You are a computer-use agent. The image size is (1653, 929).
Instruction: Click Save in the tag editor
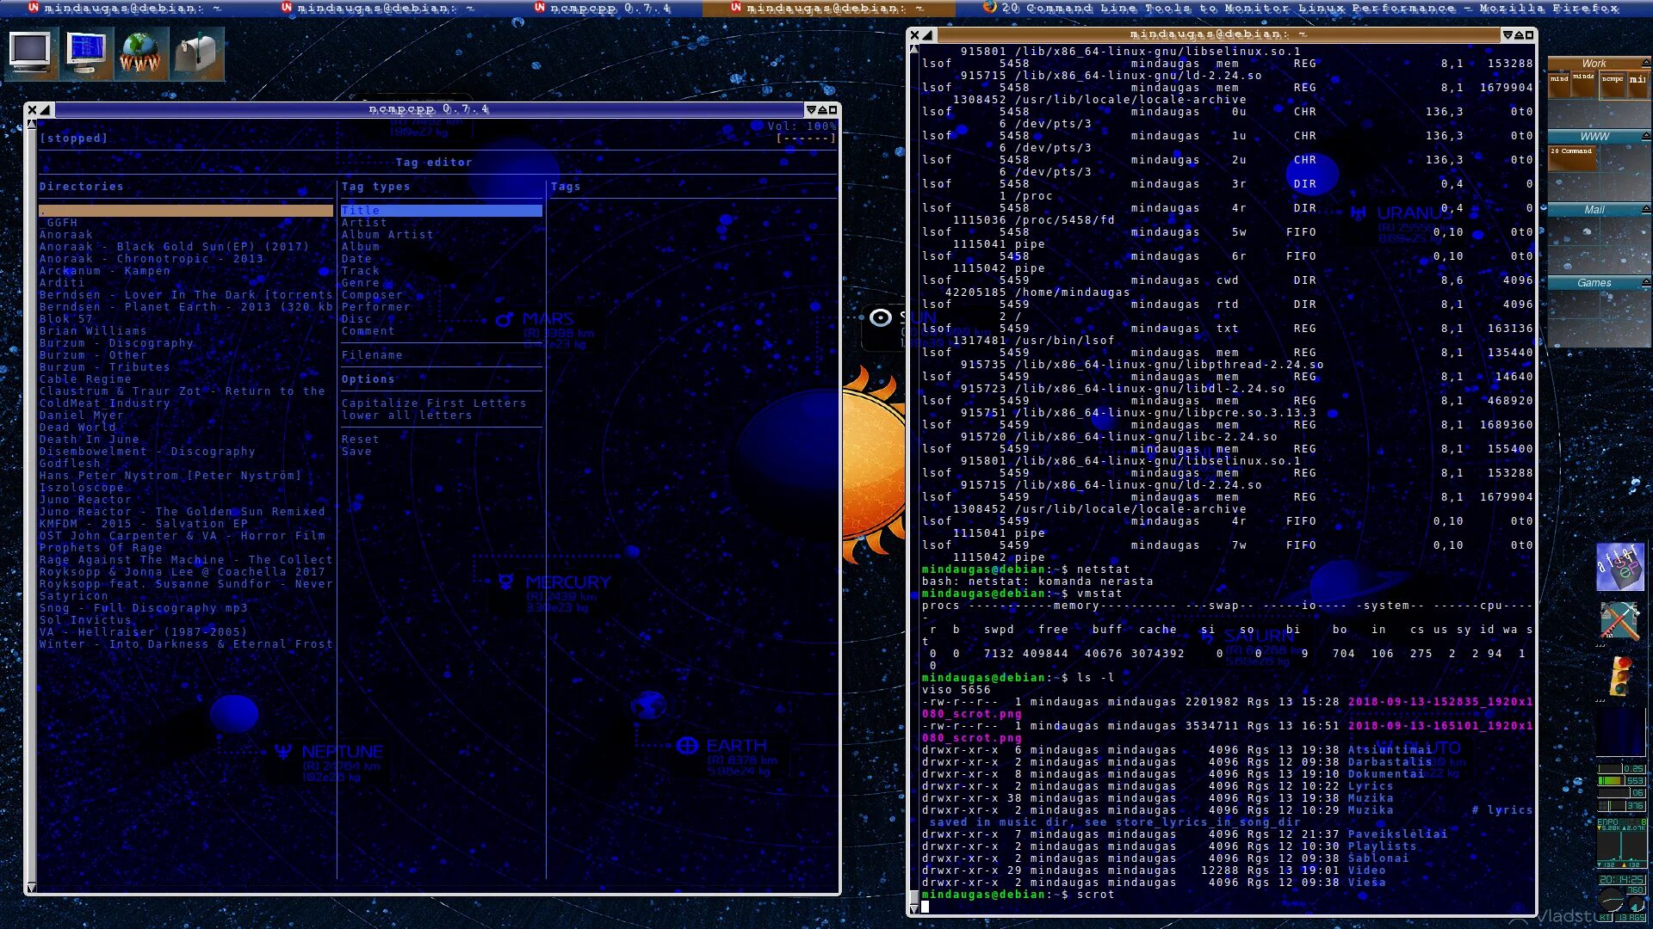(356, 451)
